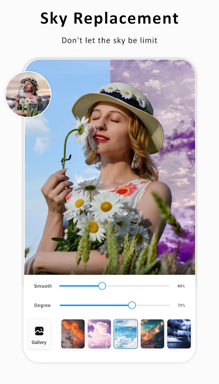This screenshot has height=384, width=219.
Task: Select the orange sunset clouds sky thumbnail
Action: click(73, 334)
